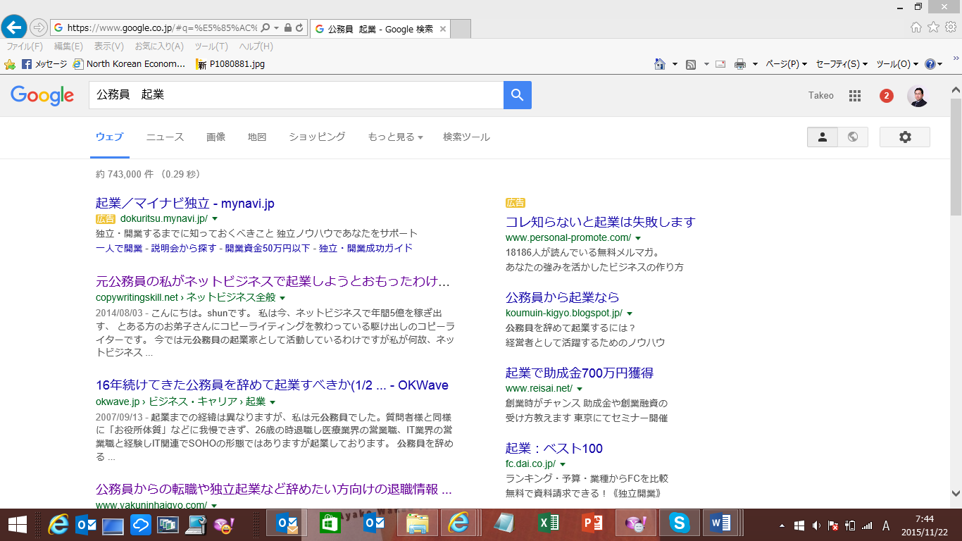The image size is (962, 541).
Task: Open the 起業：ベスト100 ad link
Action: pyautogui.click(x=554, y=449)
